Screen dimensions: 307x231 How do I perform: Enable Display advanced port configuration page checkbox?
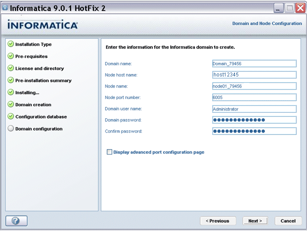pyautogui.click(x=109, y=152)
